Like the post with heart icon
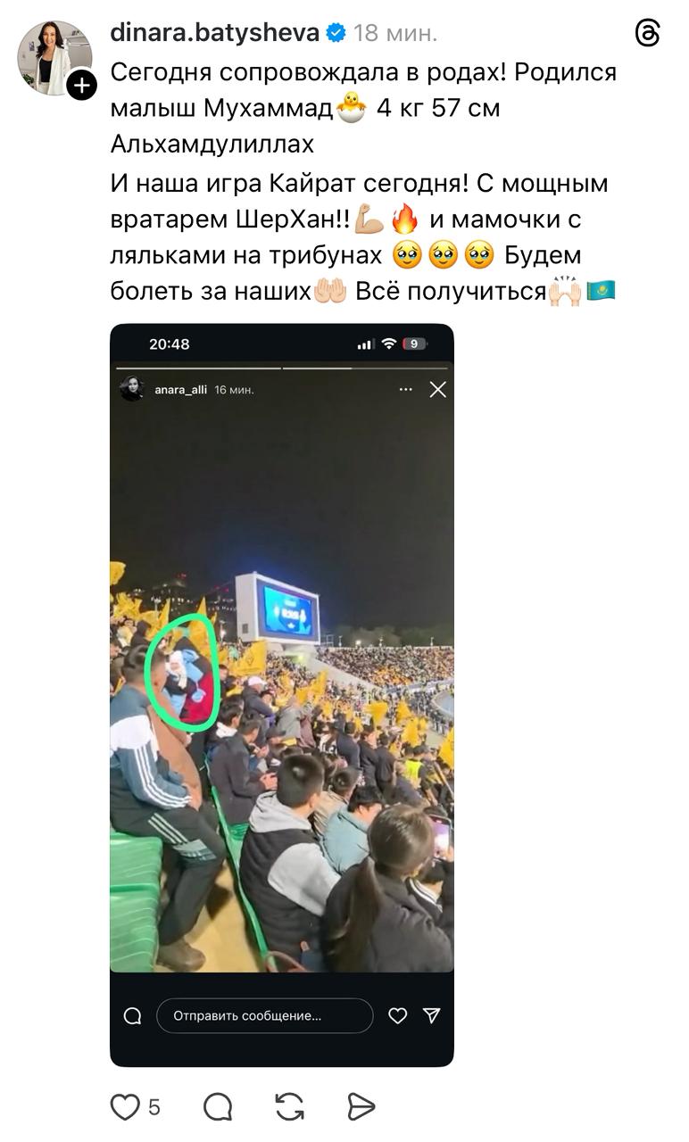Image resolution: width=689 pixels, height=1142 pixels. click(x=125, y=1107)
